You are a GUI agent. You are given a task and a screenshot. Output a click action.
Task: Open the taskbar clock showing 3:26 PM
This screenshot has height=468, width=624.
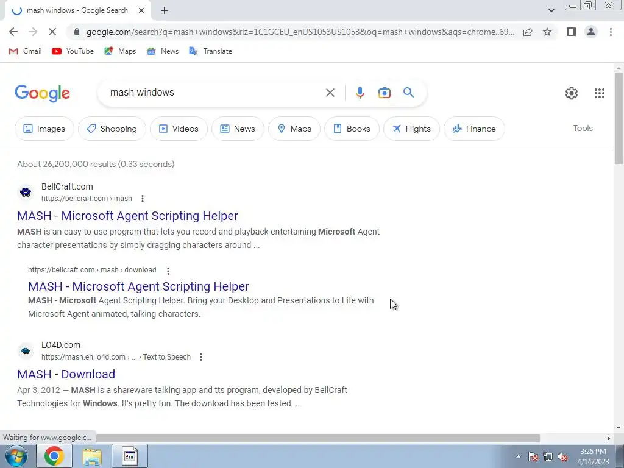(x=593, y=456)
